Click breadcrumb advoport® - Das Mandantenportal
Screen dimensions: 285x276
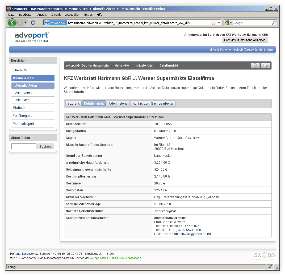click(87, 65)
